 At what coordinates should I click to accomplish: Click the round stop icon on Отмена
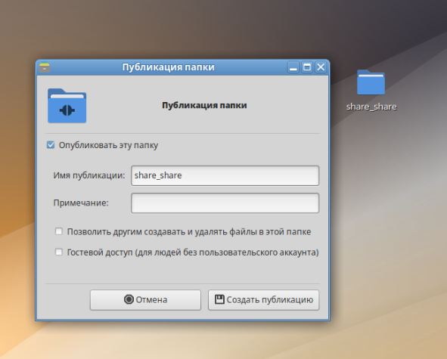129,299
